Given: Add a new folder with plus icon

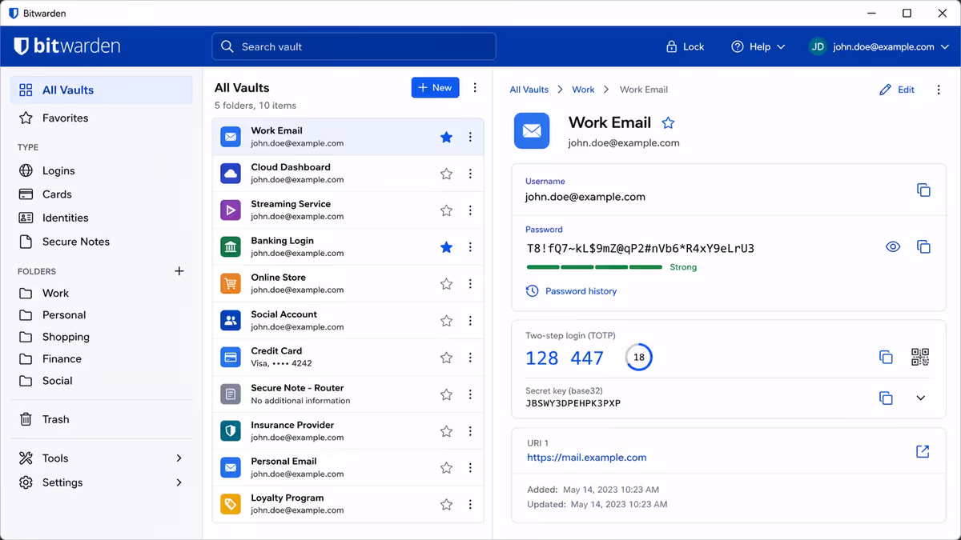Looking at the screenshot, I should (179, 271).
